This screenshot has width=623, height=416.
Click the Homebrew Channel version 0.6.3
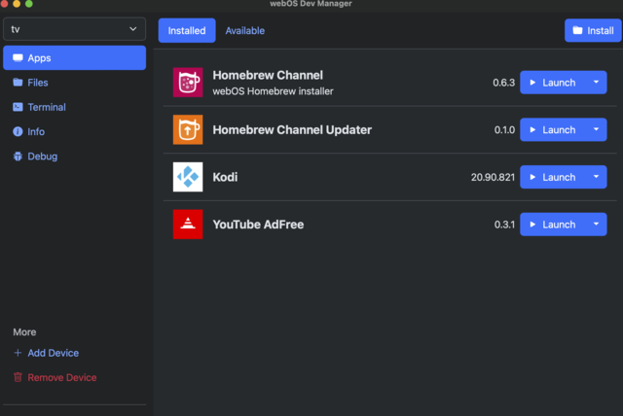coord(504,83)
